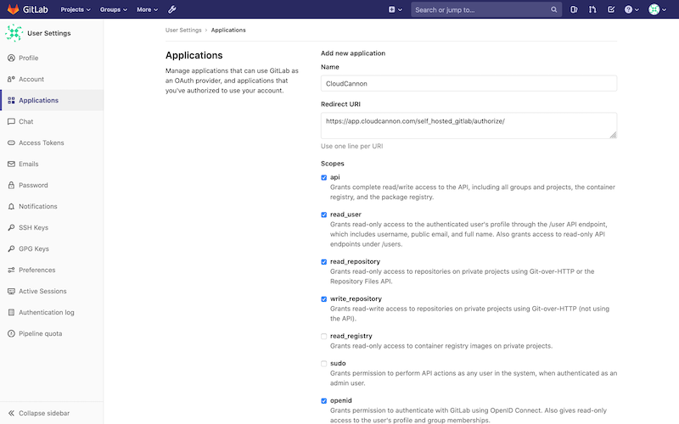Uncheck the read_repository scope checkbox
This screenshot has height=424, width=679.
[x=324, y=262]
